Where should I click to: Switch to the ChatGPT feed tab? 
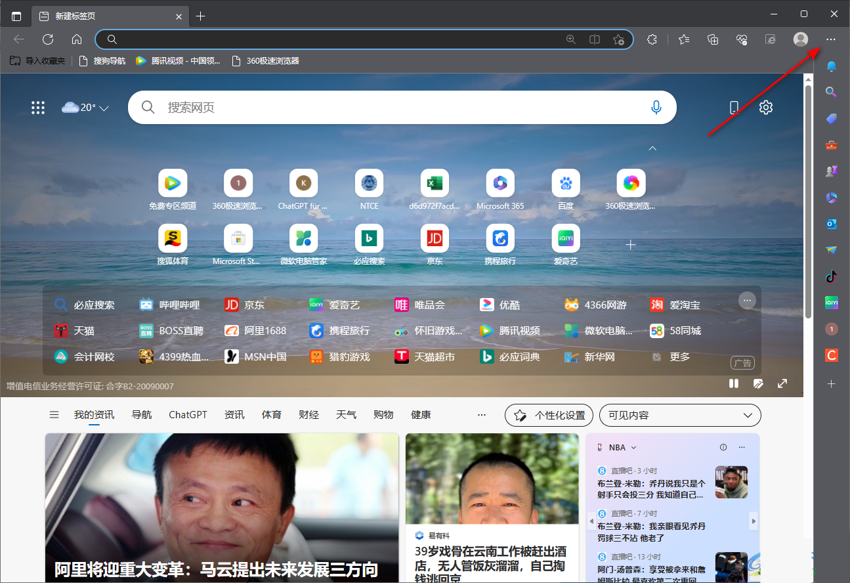click(188, 414)
